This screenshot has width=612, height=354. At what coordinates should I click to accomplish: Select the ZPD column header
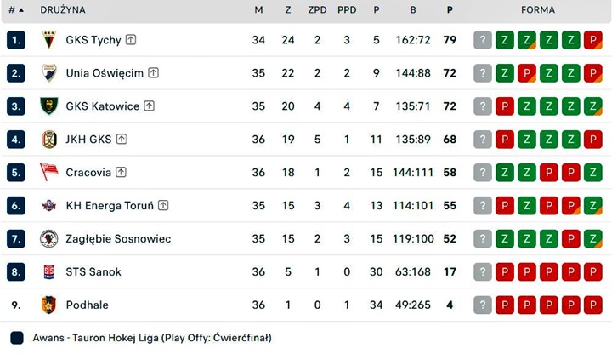coord(317,9)
